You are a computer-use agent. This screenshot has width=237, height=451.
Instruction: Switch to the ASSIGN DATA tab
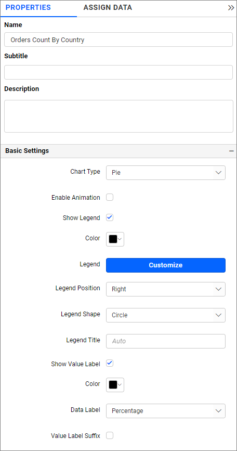point(108,8)
